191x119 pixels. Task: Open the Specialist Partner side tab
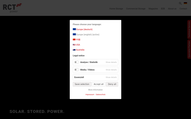[x=189, y=49]
